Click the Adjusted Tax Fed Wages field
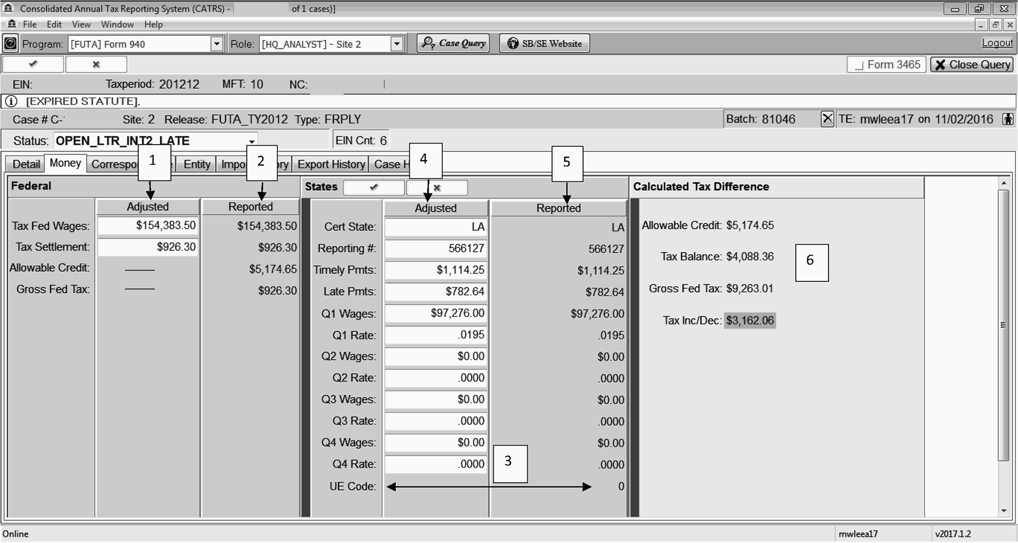Viewport: 1018px width, 543px height. [x=148, y=226]
